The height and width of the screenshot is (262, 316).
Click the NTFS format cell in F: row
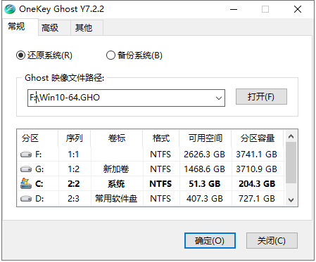[x=160, y=155]
